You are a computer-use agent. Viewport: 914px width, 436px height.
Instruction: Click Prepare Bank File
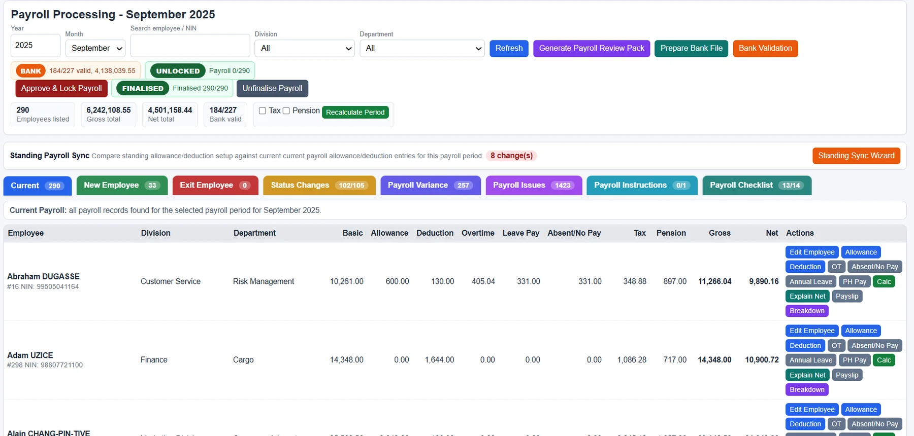pyautogui.click(x=692, y=48)
